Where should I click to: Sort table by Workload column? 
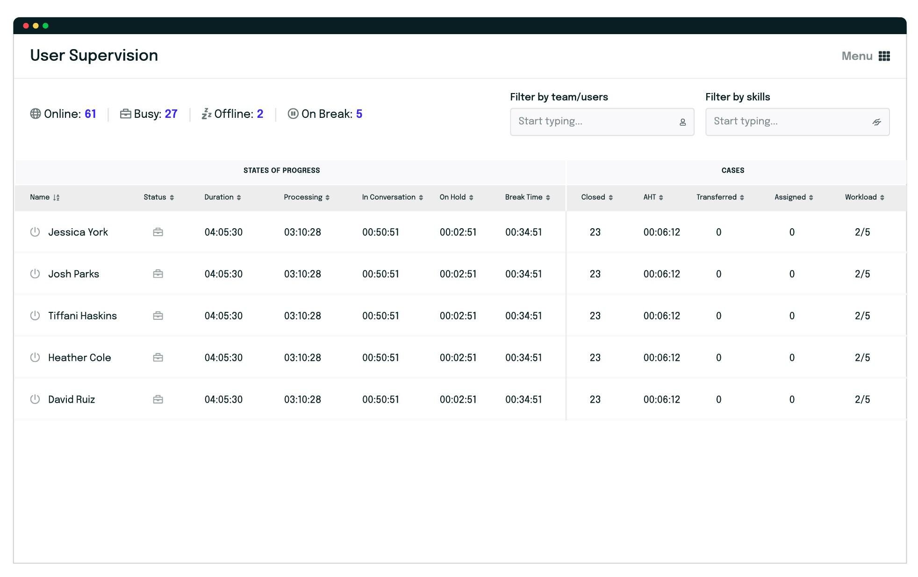864,197
